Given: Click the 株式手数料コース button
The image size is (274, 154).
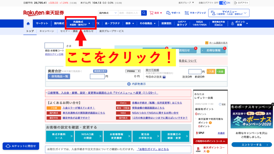Looking at the screenshot, I should [x=60, y=136].
